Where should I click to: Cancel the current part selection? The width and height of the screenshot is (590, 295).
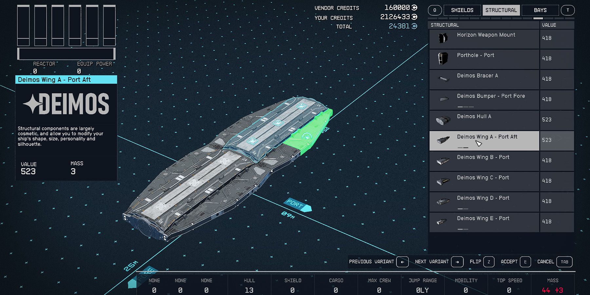(564, 262)
